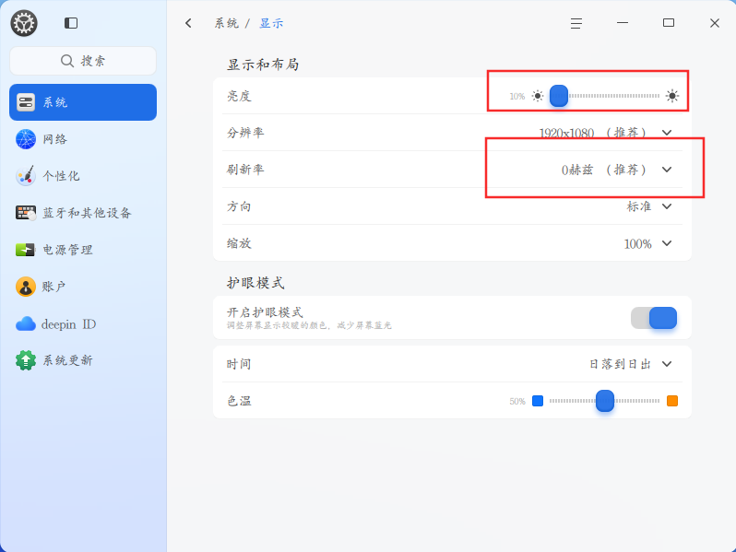Expand the 刷新率 dropdown arrow

click(x=667, y=170)
